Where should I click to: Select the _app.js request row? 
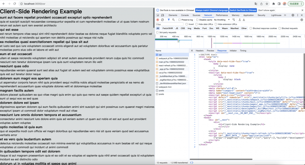tap(172, 69)
